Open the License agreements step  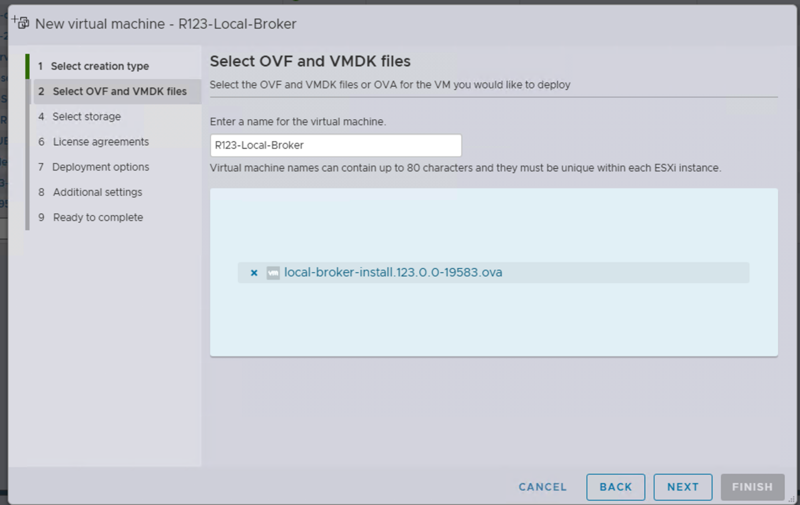click(100, 142)
